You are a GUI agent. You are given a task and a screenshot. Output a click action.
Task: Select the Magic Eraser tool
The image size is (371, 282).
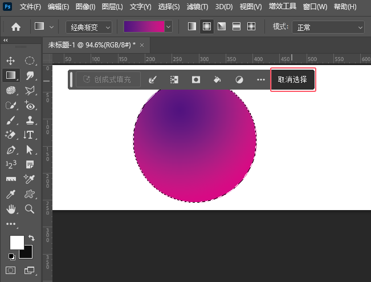tap(11, 135)
